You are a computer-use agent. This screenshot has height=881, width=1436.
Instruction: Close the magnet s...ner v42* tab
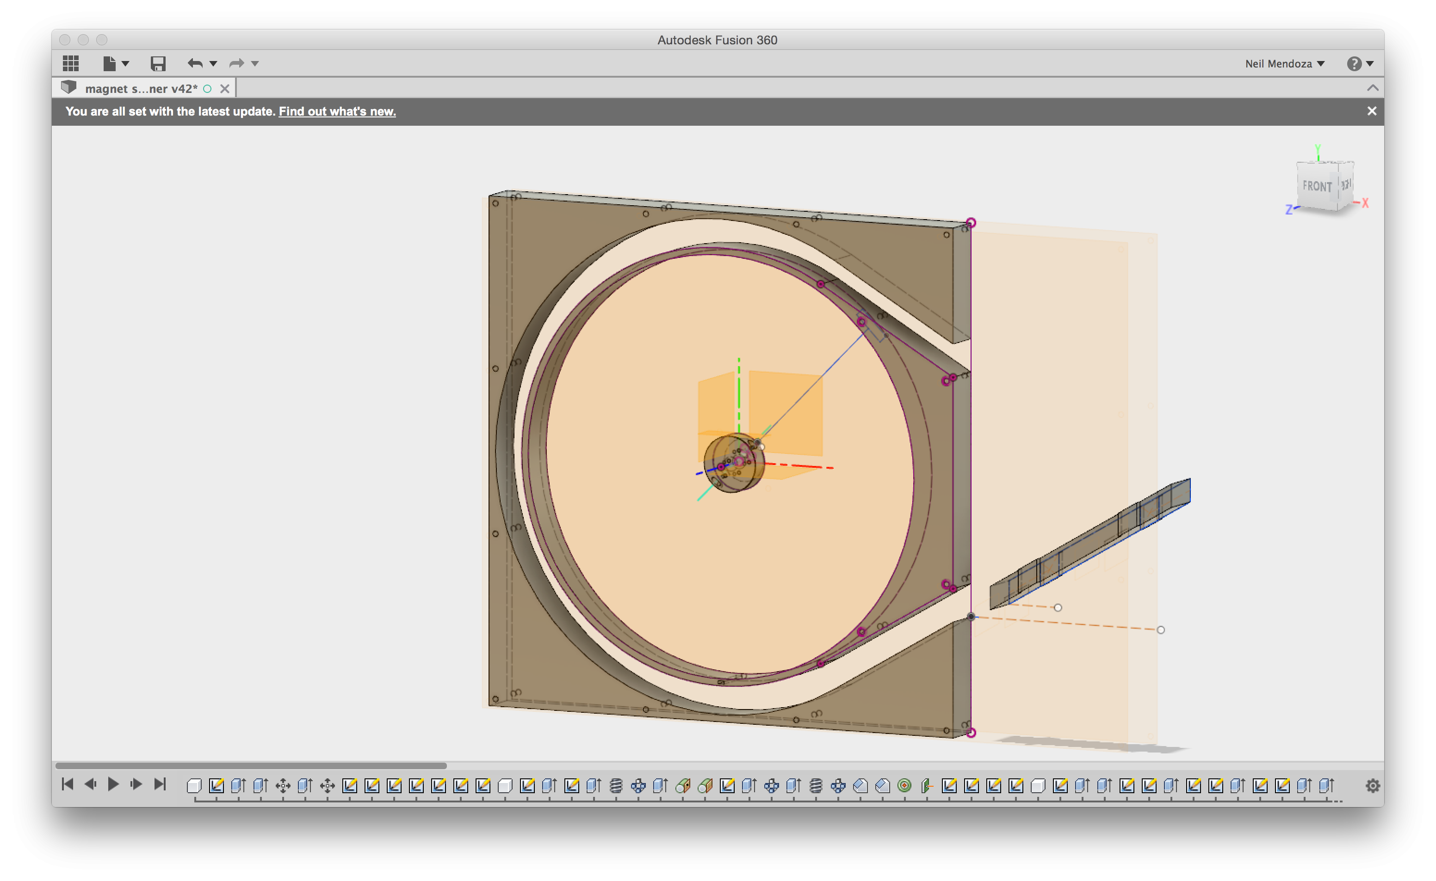[224, 89]
